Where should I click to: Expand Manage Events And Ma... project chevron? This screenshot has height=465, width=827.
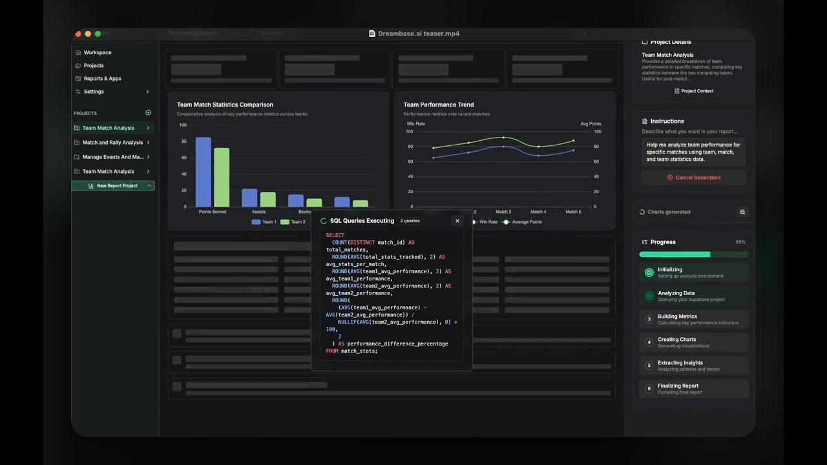(148, 157)
